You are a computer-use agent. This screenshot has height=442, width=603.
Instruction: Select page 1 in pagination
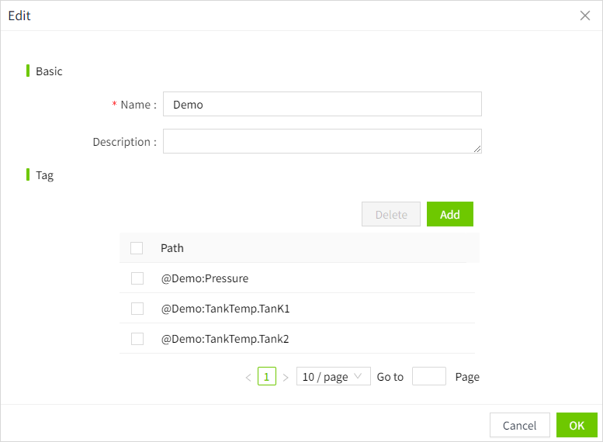(267, 377)
